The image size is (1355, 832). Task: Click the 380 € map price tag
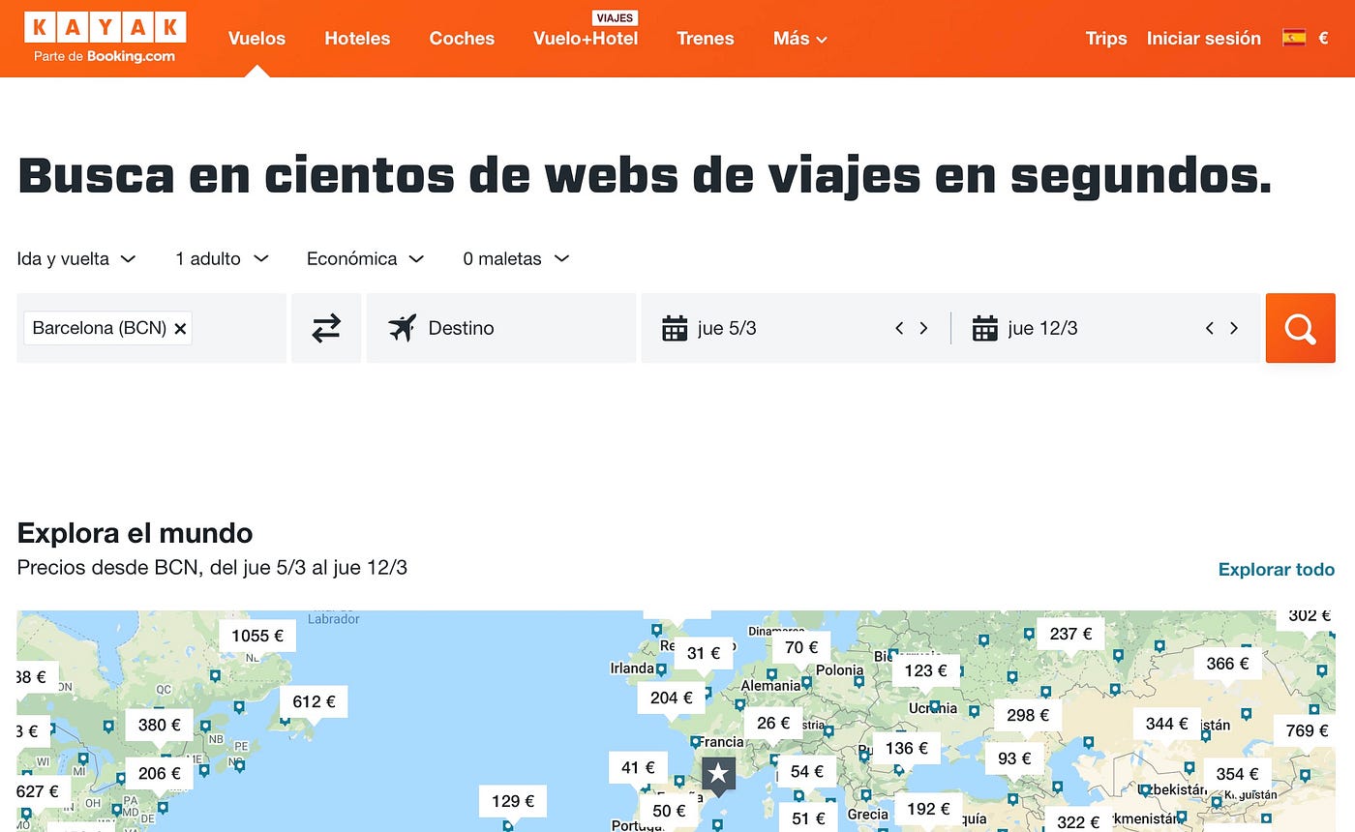(160, 725)
